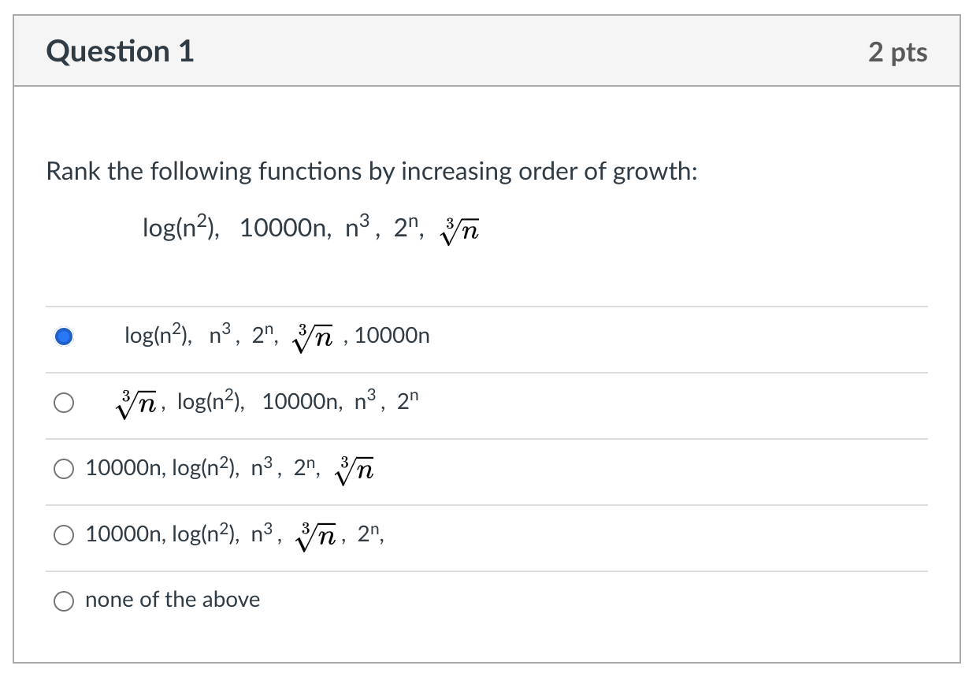The width and height of the screenshot is (980, 673).
Task: Click the empty radio circle beside second option
Action: 64,403
